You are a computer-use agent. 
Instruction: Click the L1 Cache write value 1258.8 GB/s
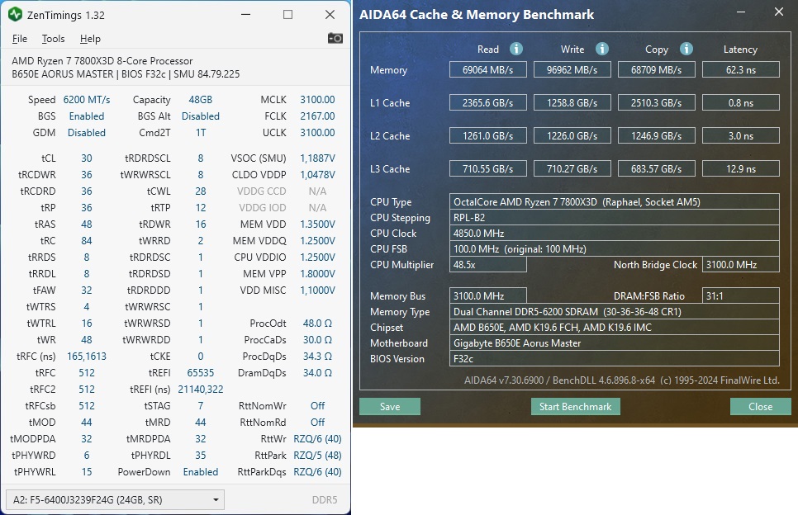572,102
